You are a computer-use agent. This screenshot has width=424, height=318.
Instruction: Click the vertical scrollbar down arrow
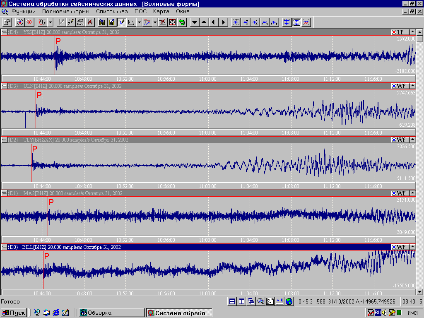click(x=420, y=291)
